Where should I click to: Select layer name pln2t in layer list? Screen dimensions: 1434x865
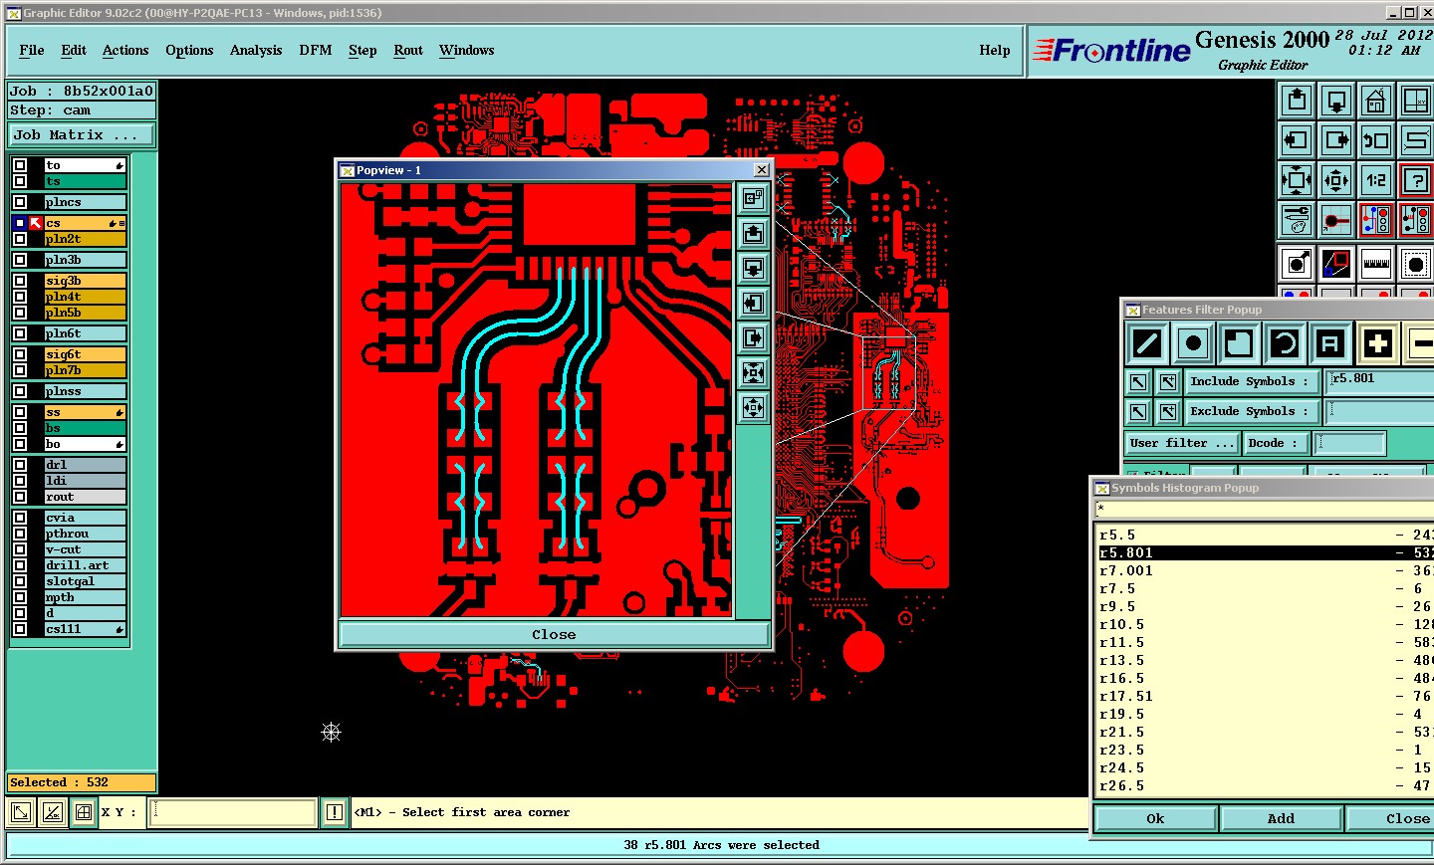pos(85,239)
